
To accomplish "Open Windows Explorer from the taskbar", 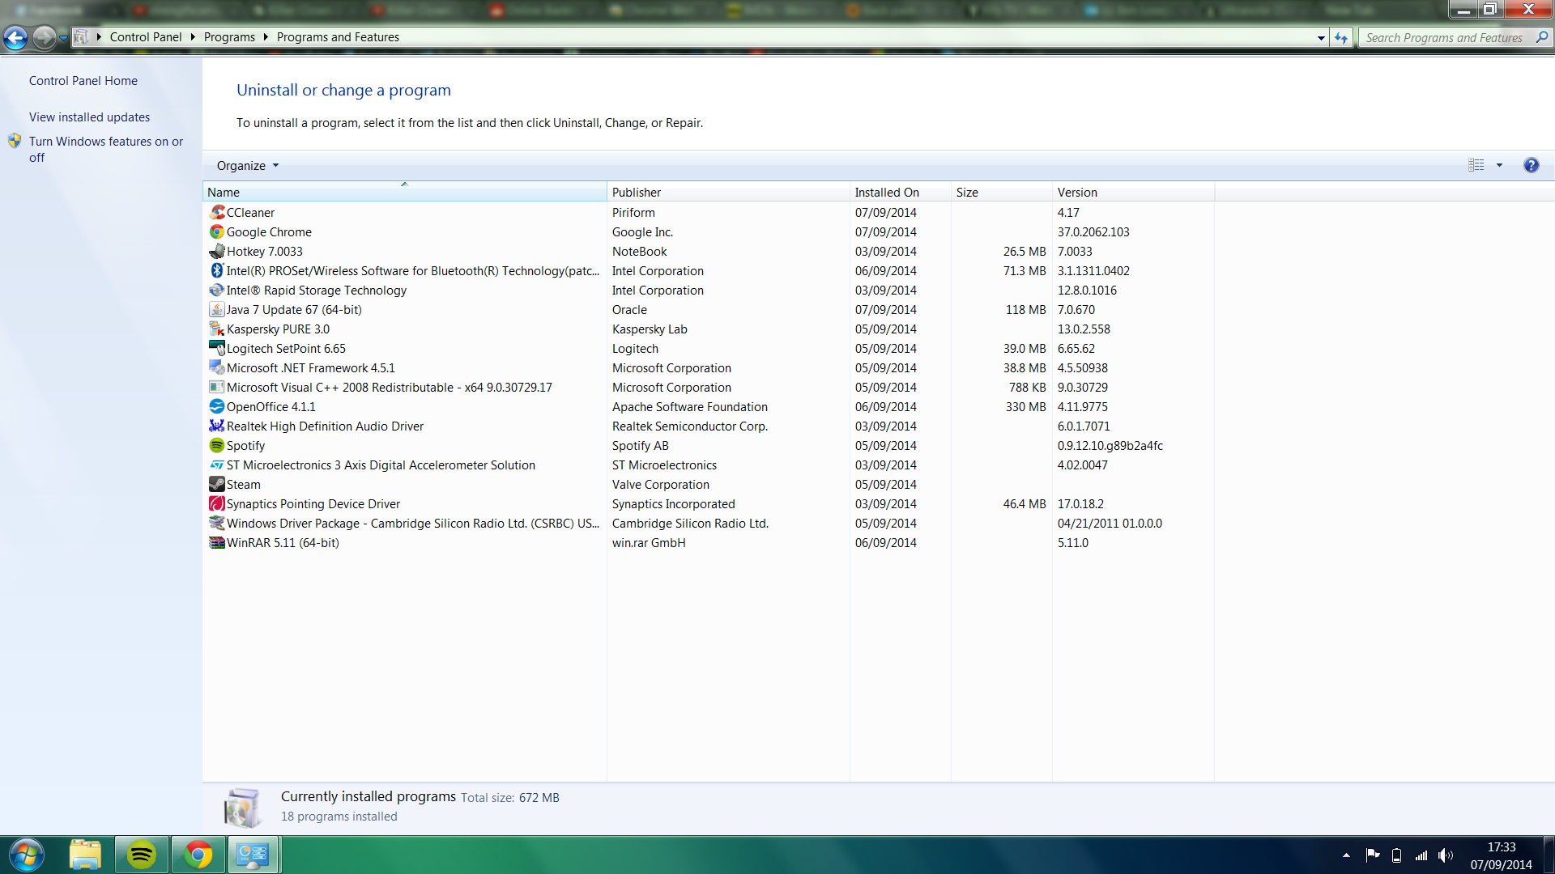I will tap(85, 855).
